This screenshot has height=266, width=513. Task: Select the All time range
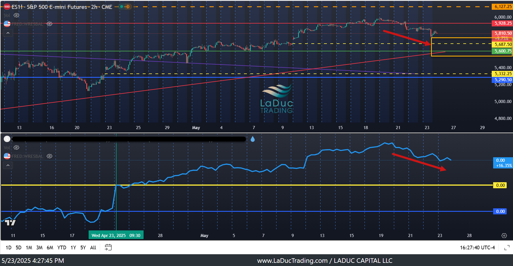tap(93, 247)
